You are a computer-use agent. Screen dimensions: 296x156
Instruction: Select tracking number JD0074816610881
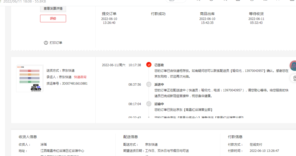75,83
